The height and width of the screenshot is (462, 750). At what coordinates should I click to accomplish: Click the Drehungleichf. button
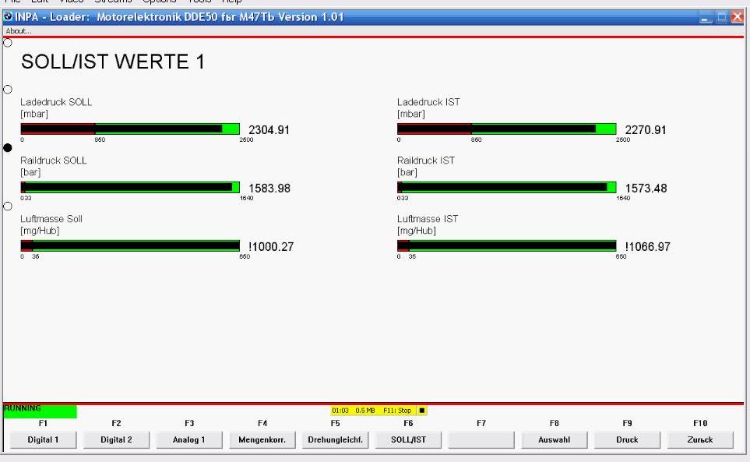pyautogui.click(x=336, y=439)
